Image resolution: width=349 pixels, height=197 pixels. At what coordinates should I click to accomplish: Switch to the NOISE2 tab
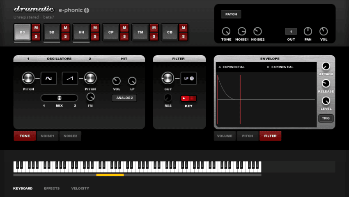70,136
